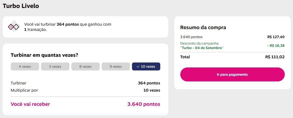Click Turbinar em quantas vezes heading
This screenshot has height=118, width=293.
(x=44, y=55)
